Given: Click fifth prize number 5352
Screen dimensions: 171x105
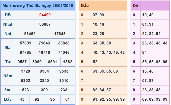Looking at the screenshot, I should point(25,81).
